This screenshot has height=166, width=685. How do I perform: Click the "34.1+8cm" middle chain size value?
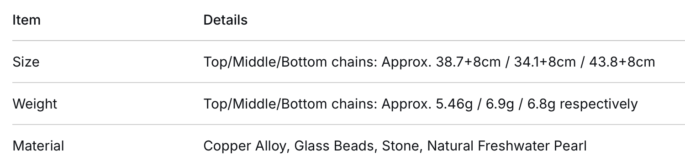coord(545,62)
